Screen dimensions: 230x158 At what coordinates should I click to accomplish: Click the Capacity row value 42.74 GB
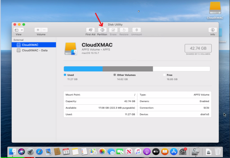click(x=130, y=101)
